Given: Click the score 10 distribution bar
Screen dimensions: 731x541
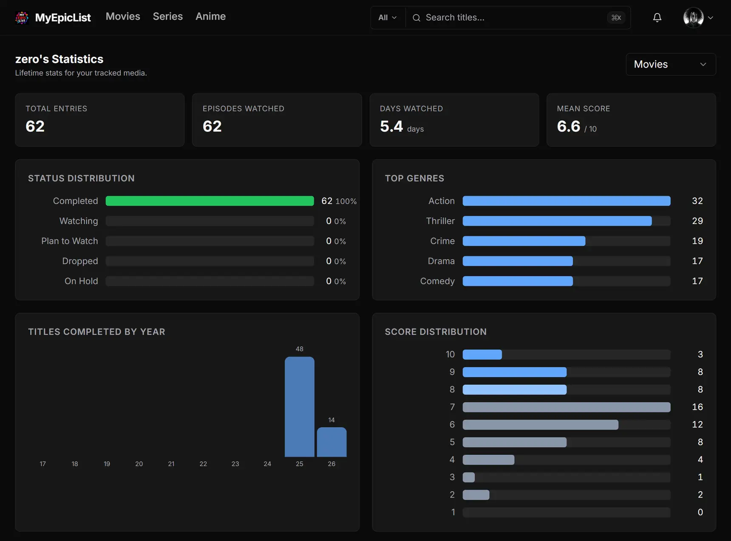Looking at the screenshot, I should 482,354.
